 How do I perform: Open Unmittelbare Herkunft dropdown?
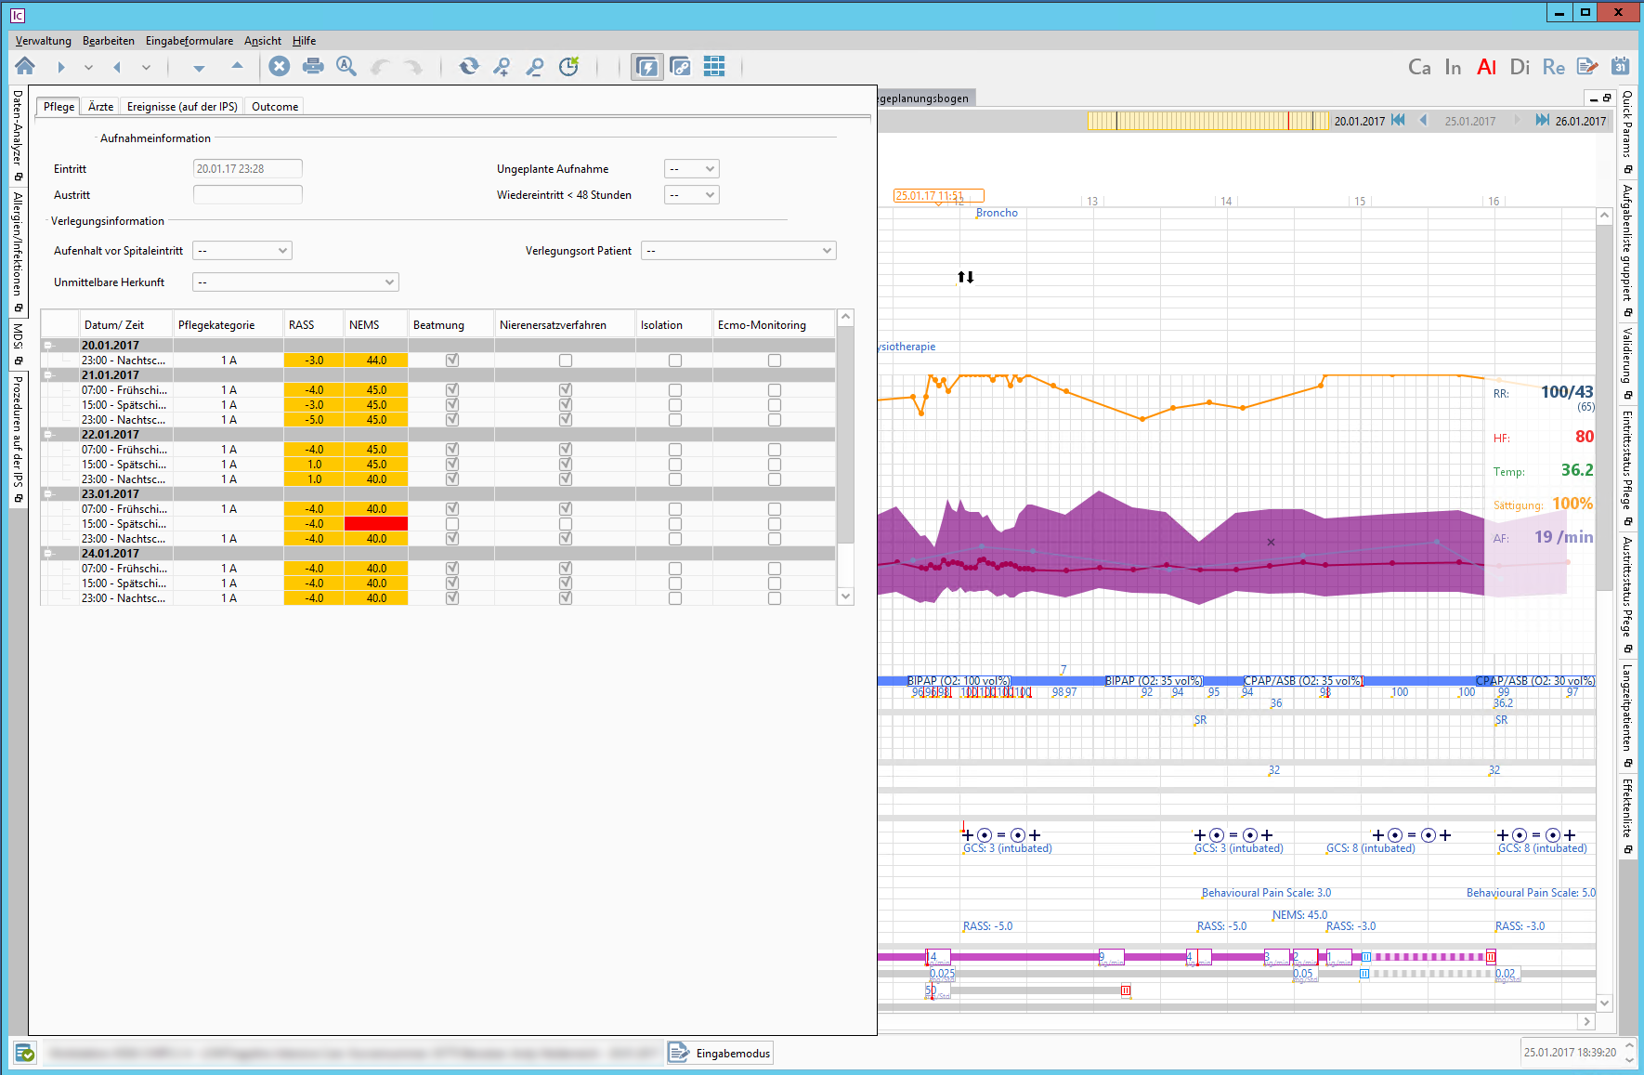pos(295,282)
